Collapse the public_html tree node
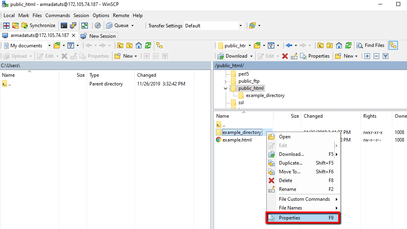Image resolution: width=407 pixels, height=229 pixels. tap(226, 89)
